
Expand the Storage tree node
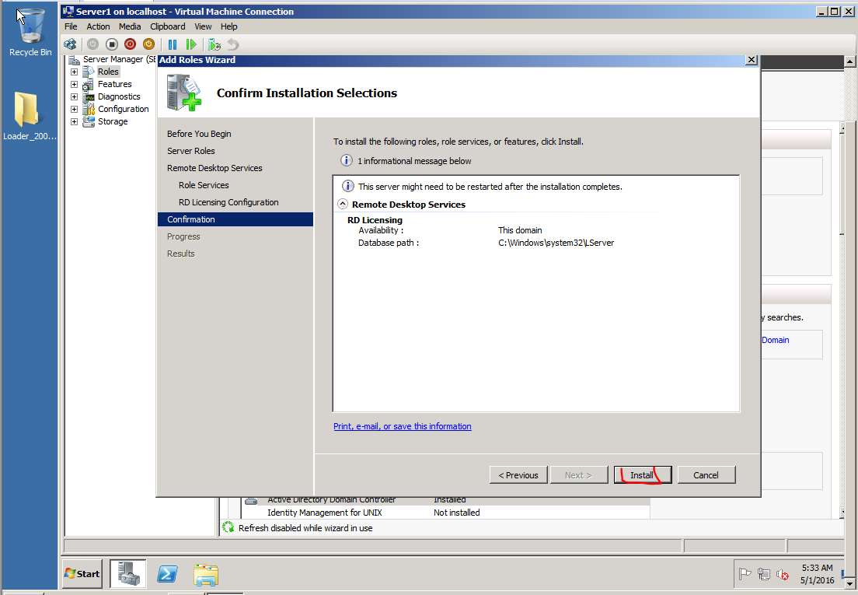74,122
